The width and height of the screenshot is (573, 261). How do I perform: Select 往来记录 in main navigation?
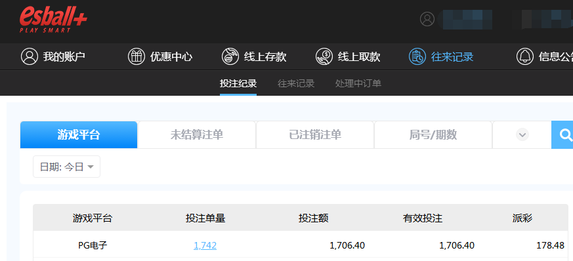pos(441,56)
